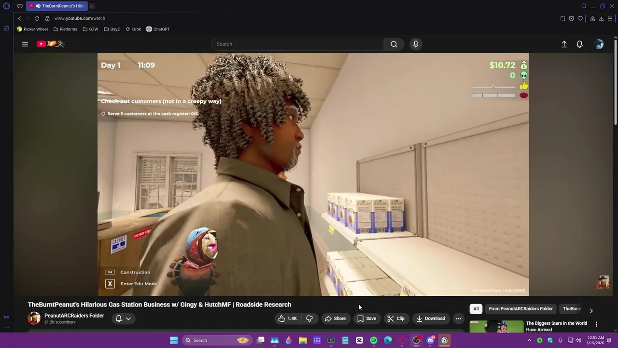The image size is (618, 348).
Task: Select the From PeanutARCRaiders Folder chip
Action: point(520,309)
